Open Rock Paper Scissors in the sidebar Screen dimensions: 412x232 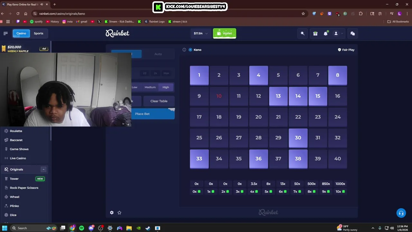[x=24, y=188]
